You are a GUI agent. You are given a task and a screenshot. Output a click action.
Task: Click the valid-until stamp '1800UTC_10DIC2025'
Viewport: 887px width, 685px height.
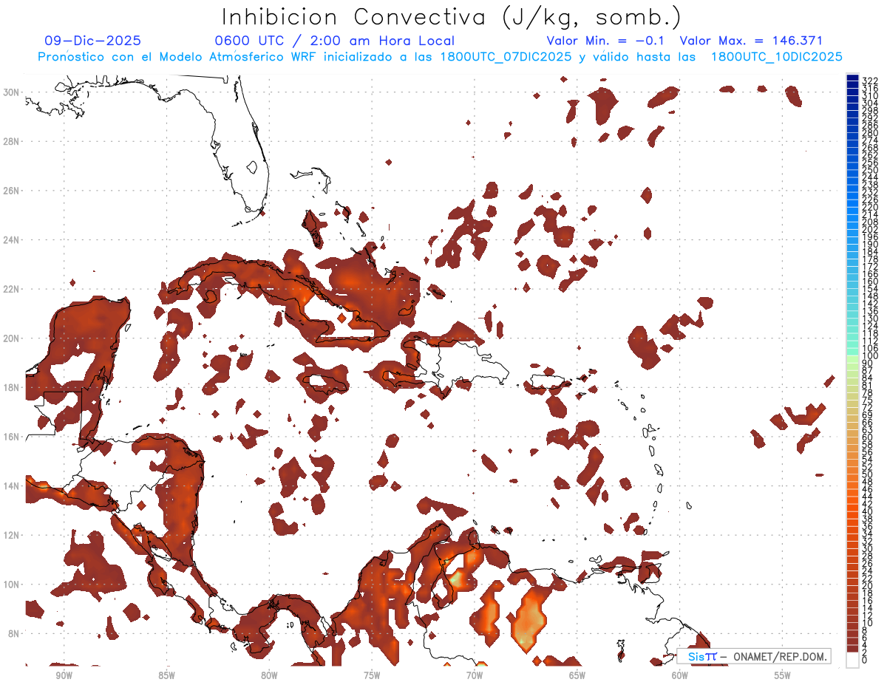pos(776,57)
